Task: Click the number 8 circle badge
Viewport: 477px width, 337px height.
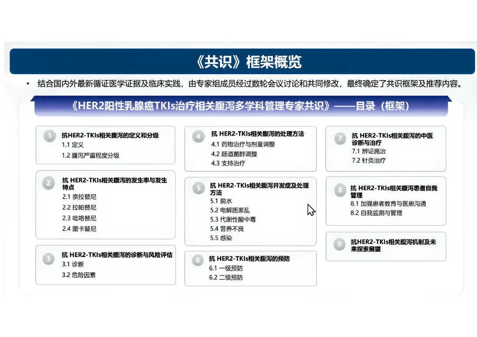Action: coord(340,190)
